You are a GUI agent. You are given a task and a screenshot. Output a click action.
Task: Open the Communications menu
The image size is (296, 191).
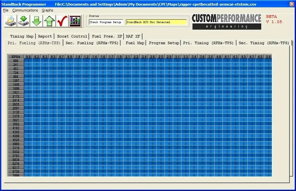(x=25, y=10)
